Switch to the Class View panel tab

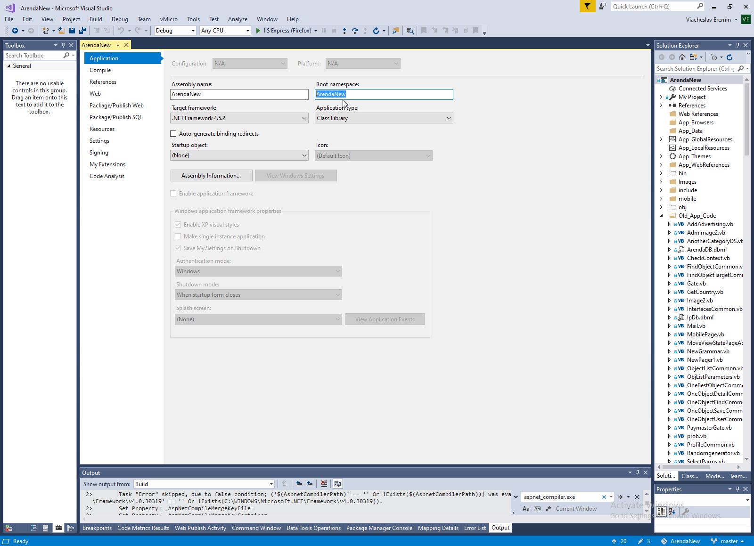coord(690,476)
